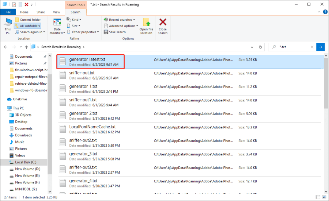Switch to large icons view in status bar

324,197
